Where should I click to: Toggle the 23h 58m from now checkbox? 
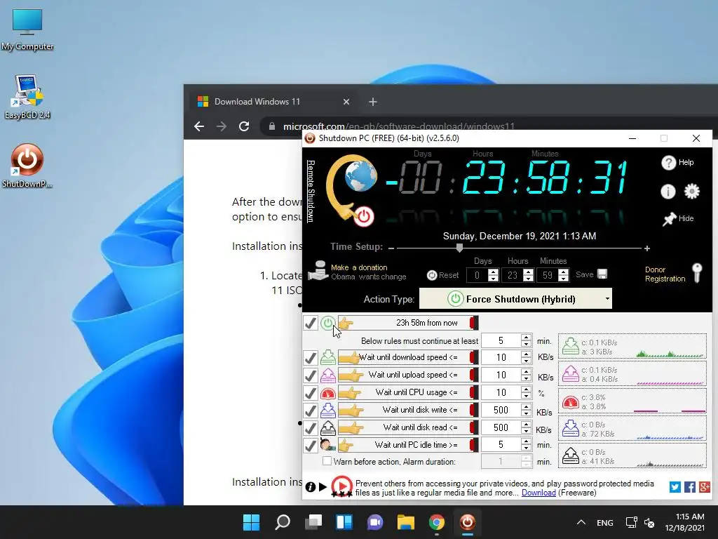tap(311, 323)
